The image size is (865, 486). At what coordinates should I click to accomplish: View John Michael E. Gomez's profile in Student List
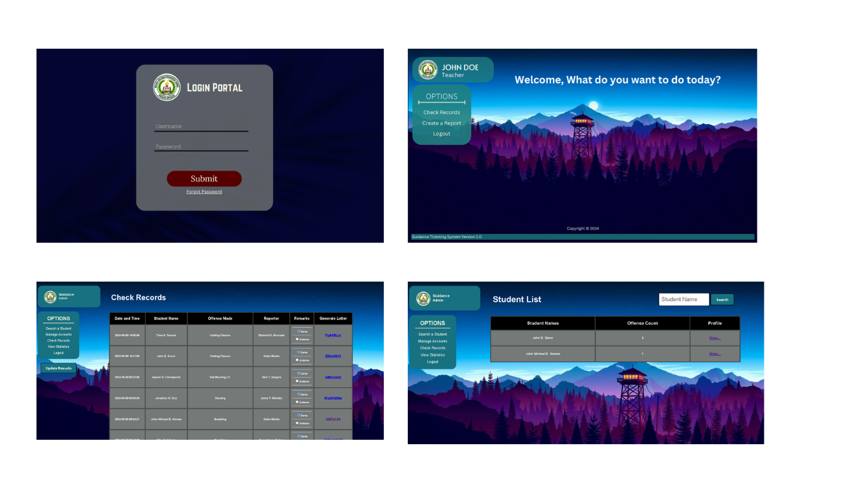point(715,354)
